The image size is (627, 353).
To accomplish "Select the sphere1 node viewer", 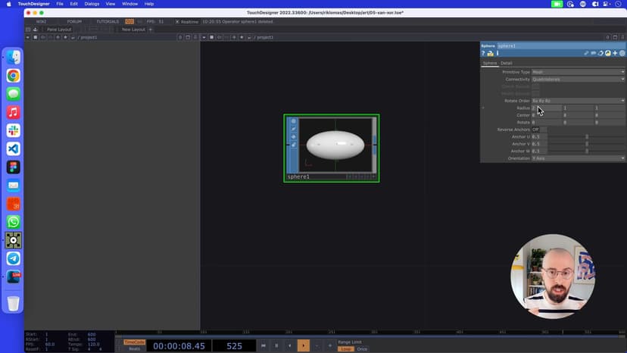I will 335,145.
